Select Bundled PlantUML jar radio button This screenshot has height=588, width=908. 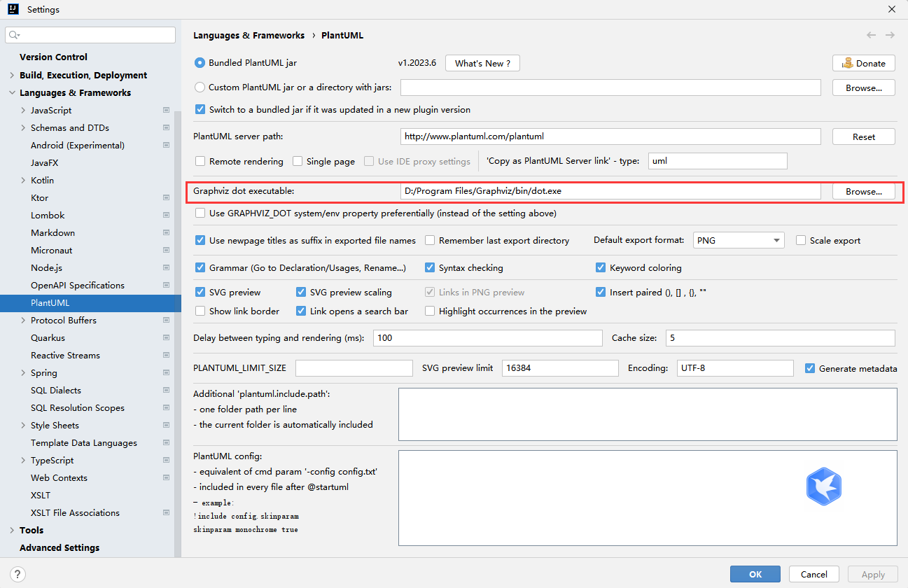(200, 63)
